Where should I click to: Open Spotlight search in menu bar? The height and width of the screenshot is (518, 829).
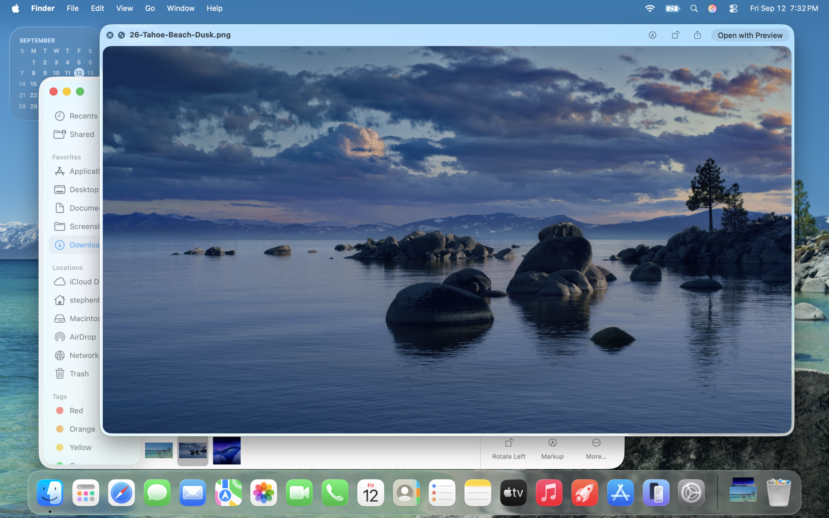694,8
